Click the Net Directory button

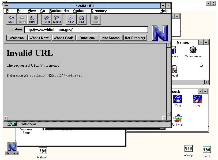click(135, 38)
